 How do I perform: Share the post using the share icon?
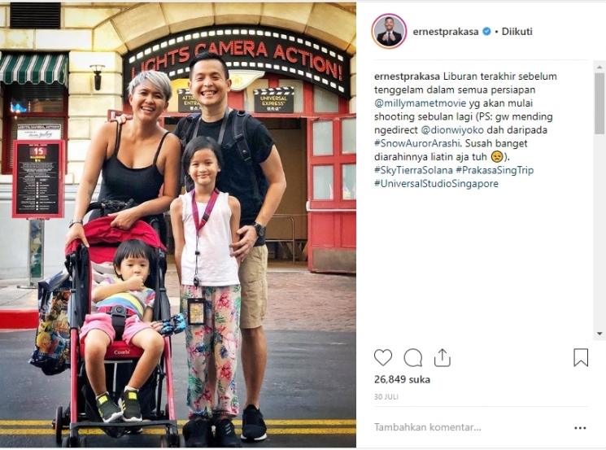click(443, 357)
